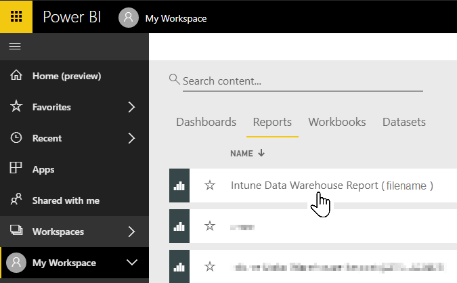Screen dimensions: 457x283
Task: Open the second blurred short-name report
Action: point(242,227)
